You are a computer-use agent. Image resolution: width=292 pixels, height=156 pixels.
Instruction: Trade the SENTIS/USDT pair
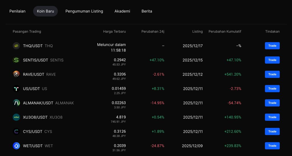click(x=272, y=60)
